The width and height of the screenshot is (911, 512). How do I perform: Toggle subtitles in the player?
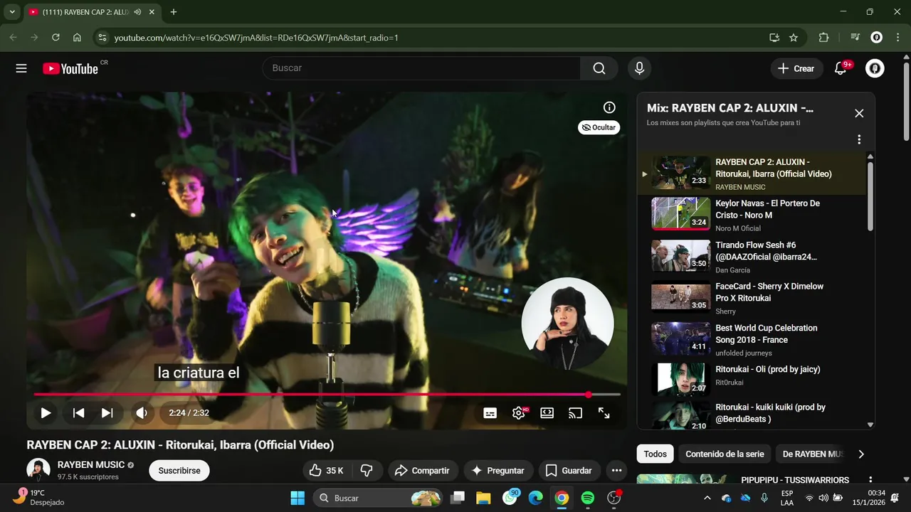(490, 412)
